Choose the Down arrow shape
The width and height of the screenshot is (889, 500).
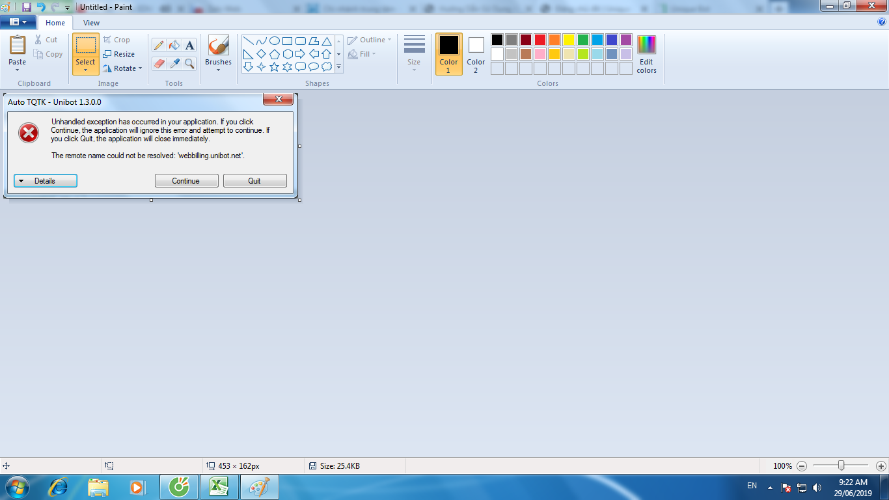coord(248,66)
